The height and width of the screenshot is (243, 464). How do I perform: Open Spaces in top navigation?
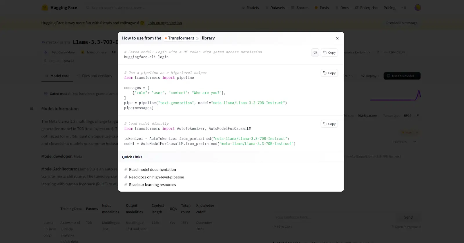300,8
